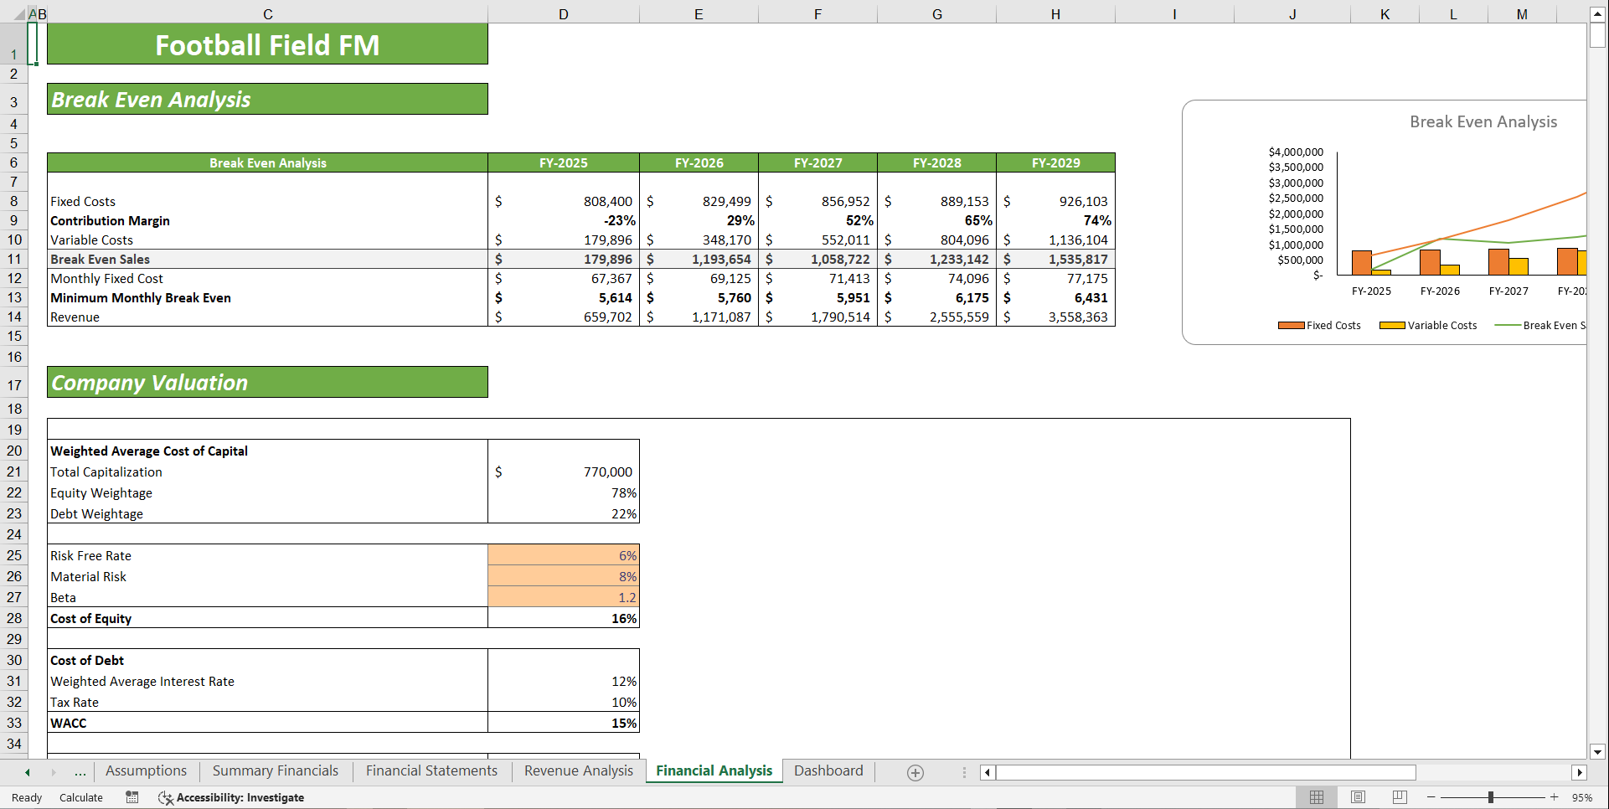The image size is (1609, 809).
Task: Select the Break Even Analysis chart title
Action: pos(1483,121)
